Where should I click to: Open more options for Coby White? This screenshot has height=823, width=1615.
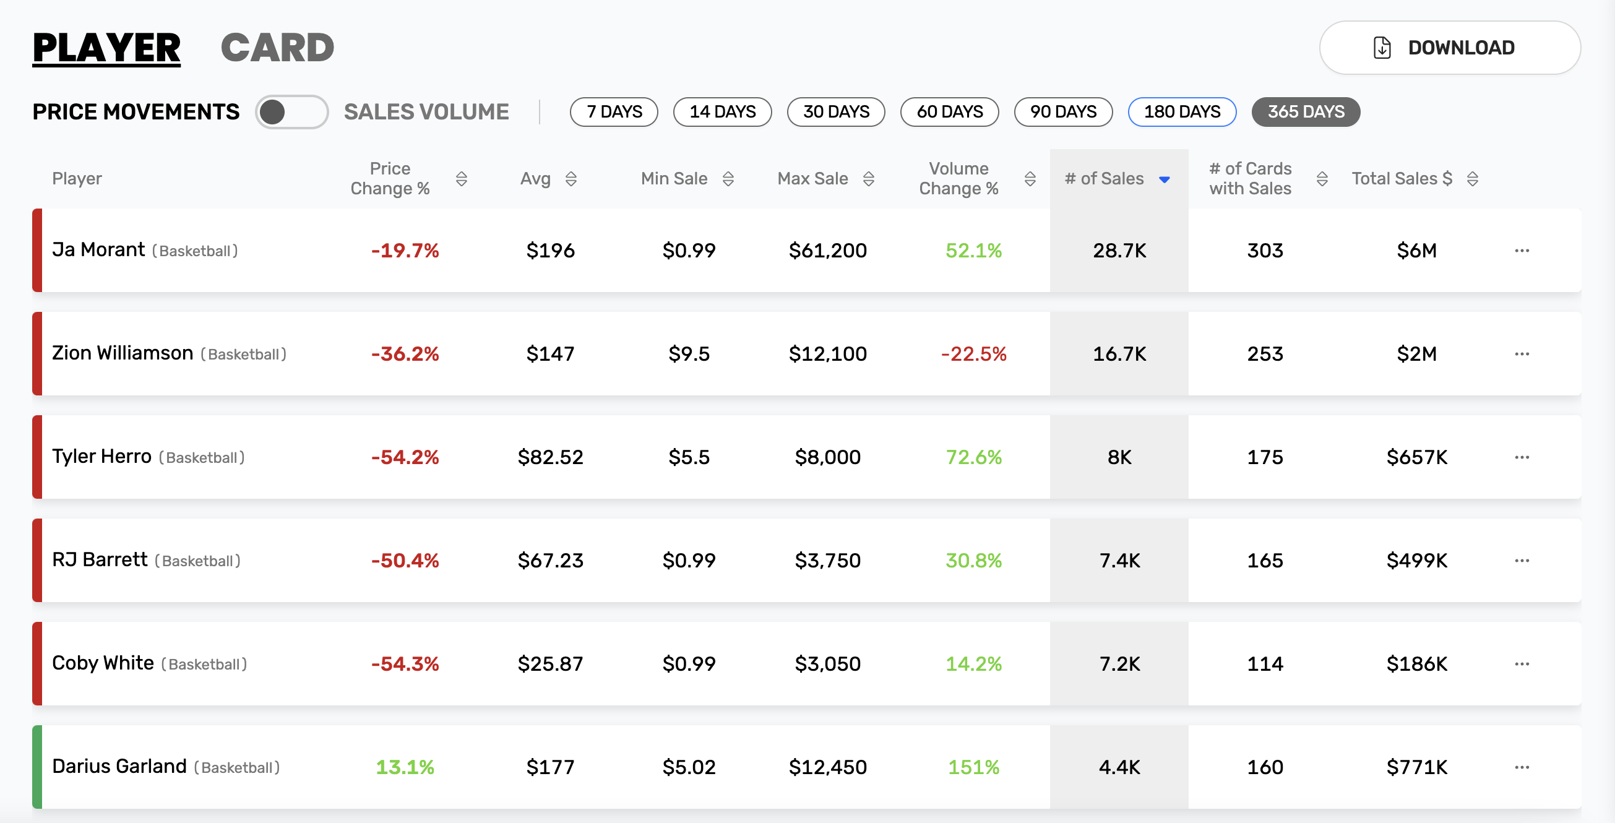tap(1522, 665)
